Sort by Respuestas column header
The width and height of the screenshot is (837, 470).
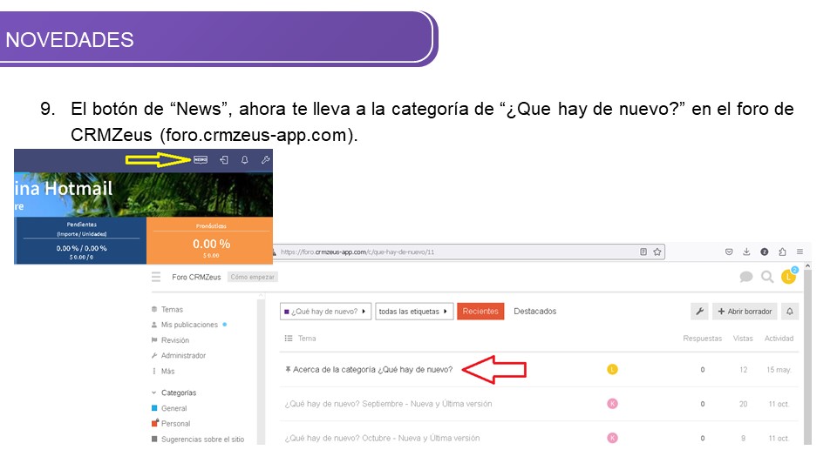pos(702,339)
